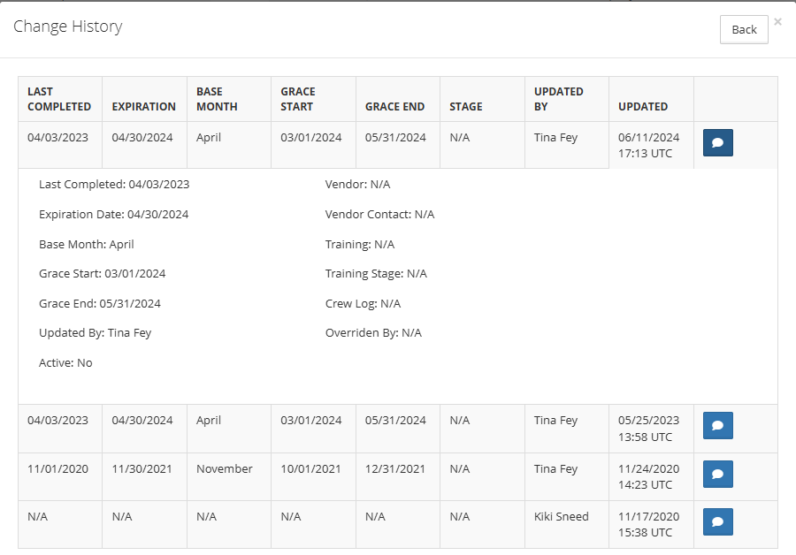
Task: Close the Change History dialog
Action: click(777, 22)
